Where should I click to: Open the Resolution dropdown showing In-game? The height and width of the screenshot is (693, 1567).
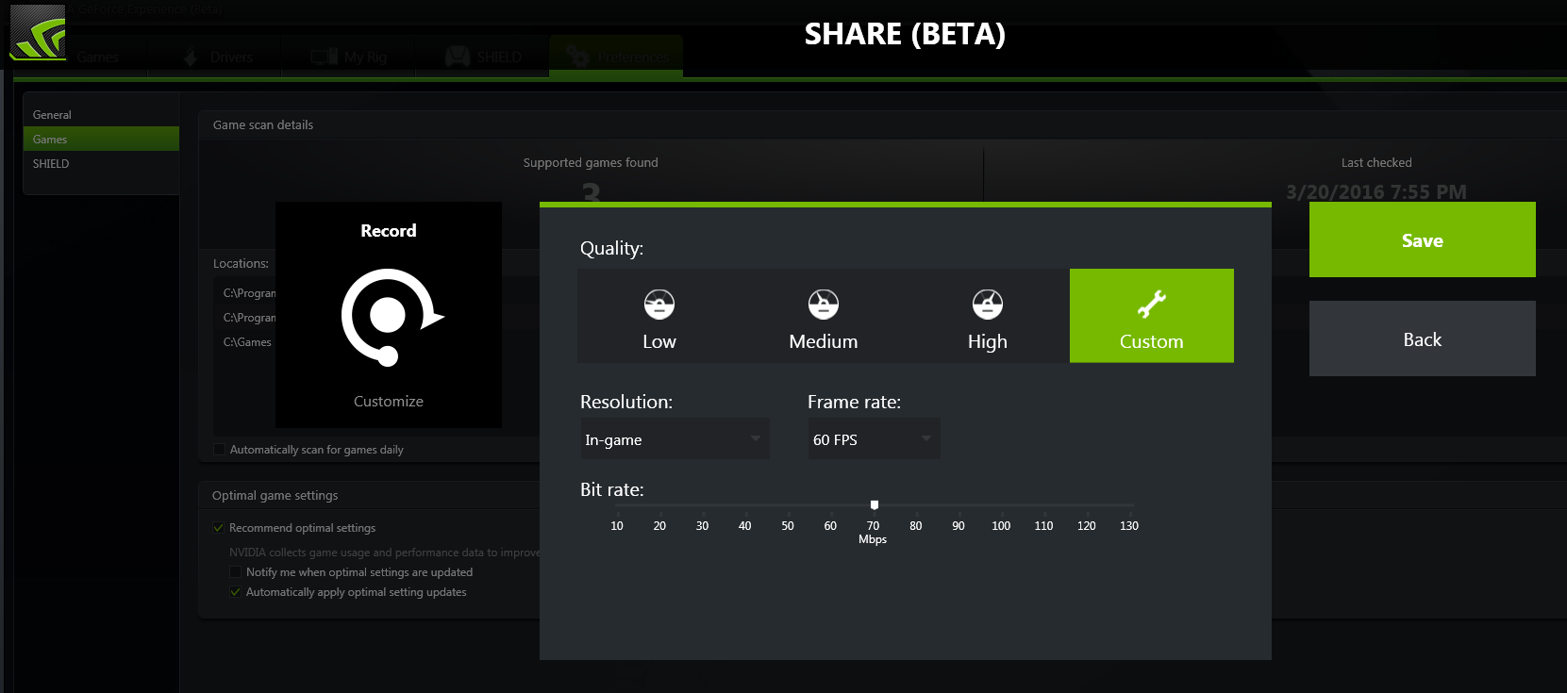point(675,439)
